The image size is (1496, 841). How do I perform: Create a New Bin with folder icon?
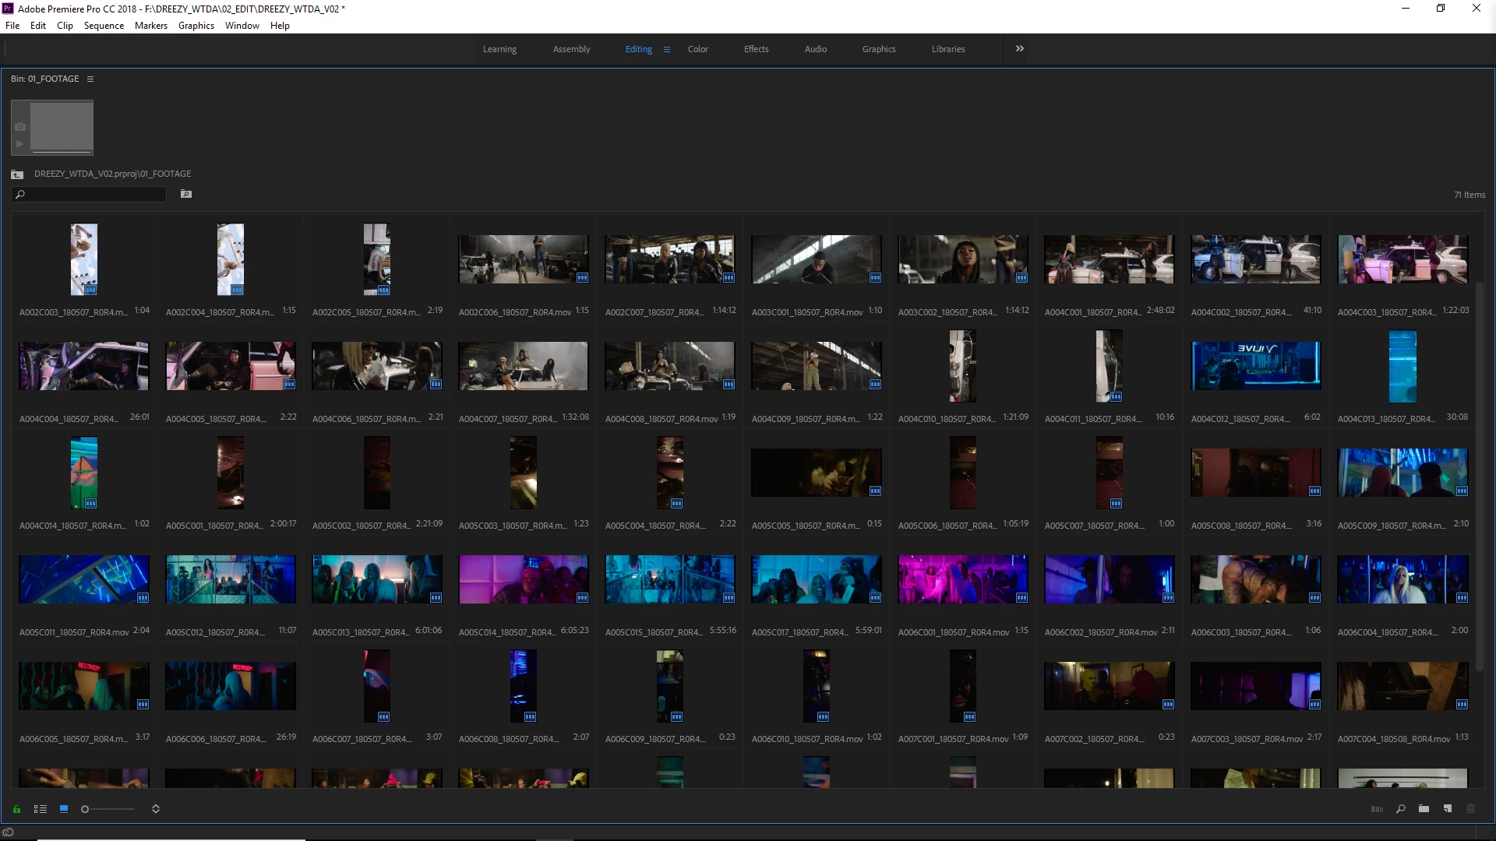(x=1424, y=809)
